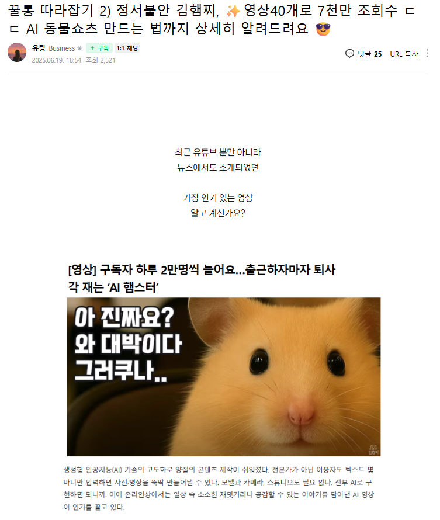Click the crown badge beside Business
440x520 pixels.
click(x=79, y=48)
